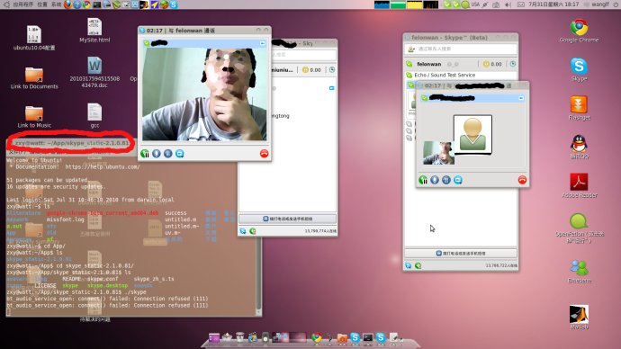Image resolution: width=621 pixels, height=349 pixels.
Task: Click the clock icon beside credit in felonwan window
Action: click(x=512, y=64)
